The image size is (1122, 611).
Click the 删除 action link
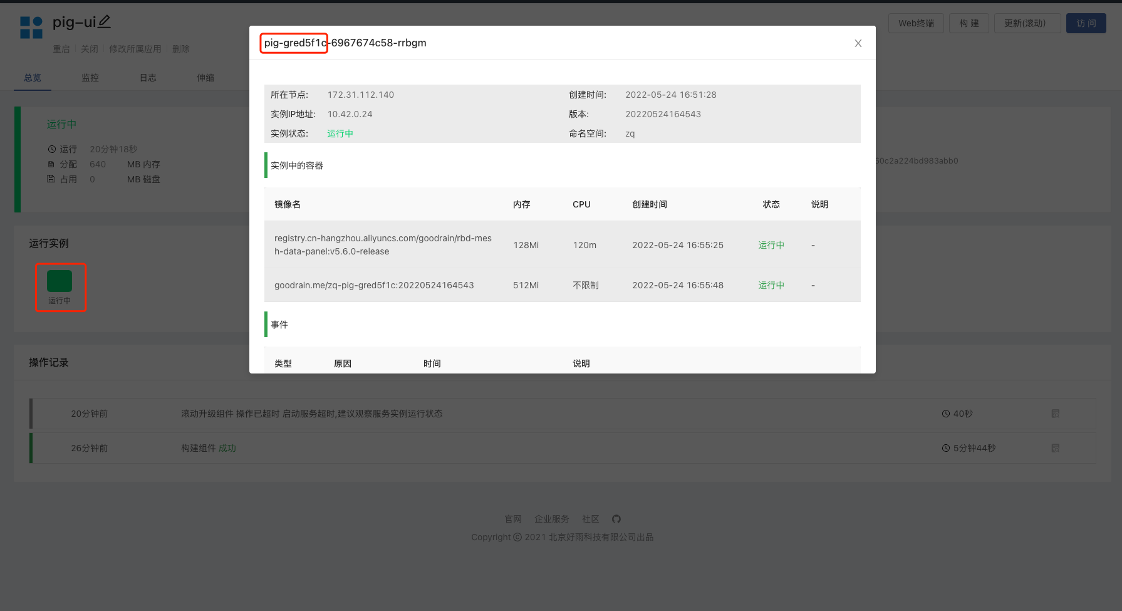181,49
